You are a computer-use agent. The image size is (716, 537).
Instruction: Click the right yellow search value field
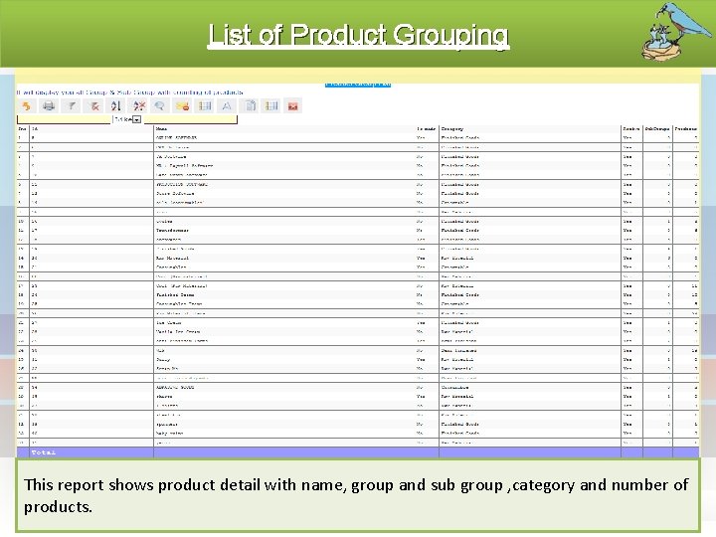pyautogui.click(x=191, y=119)
